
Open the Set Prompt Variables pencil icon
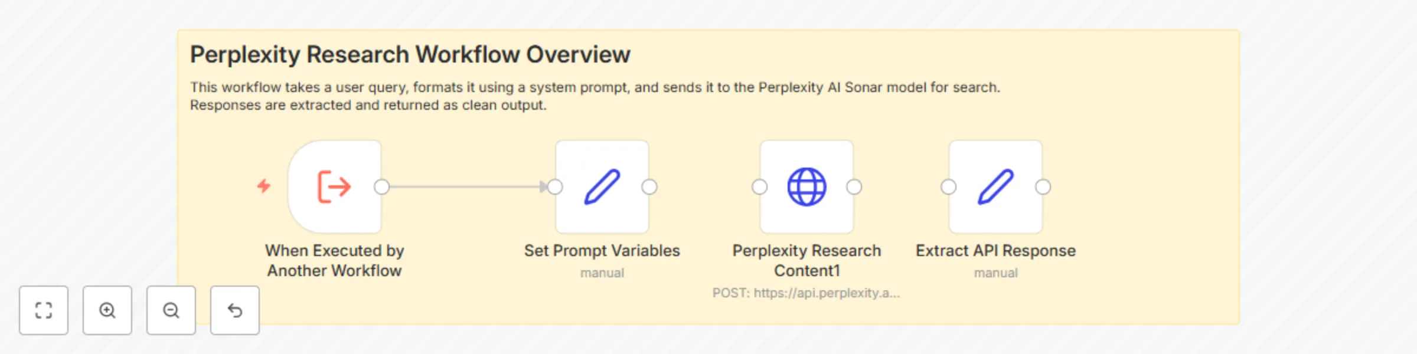tap(602, 186)
